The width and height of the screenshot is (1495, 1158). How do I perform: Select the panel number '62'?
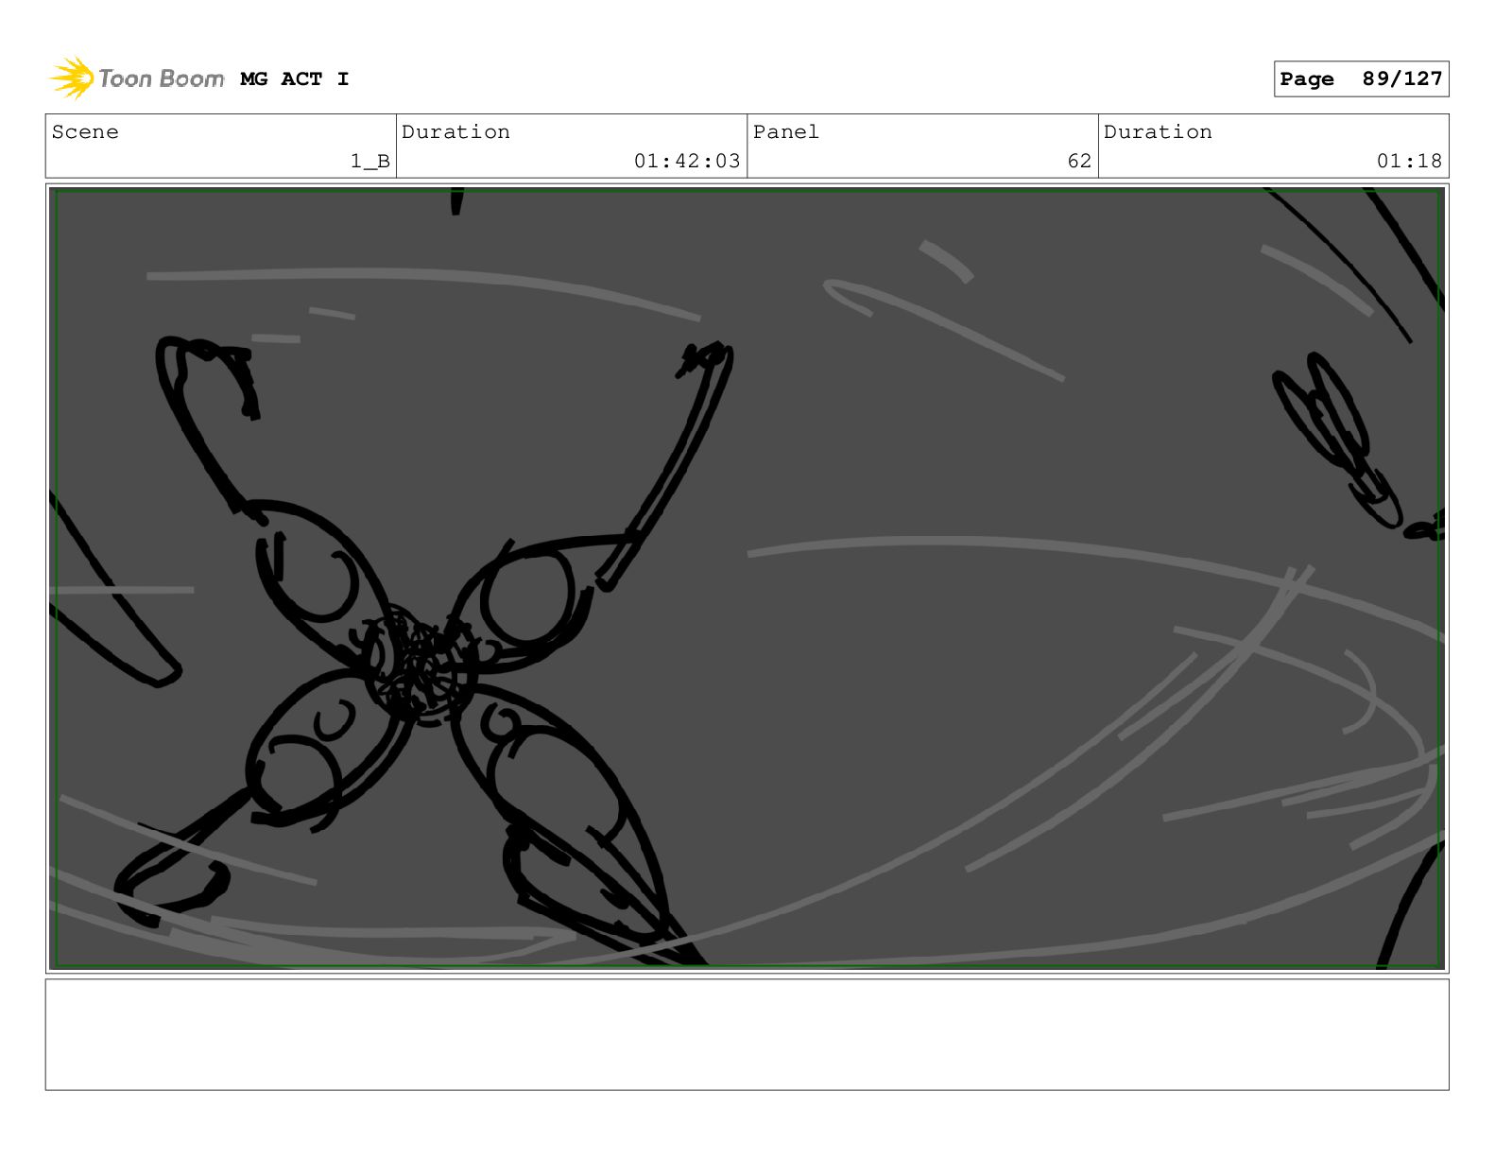(1079, 162)
